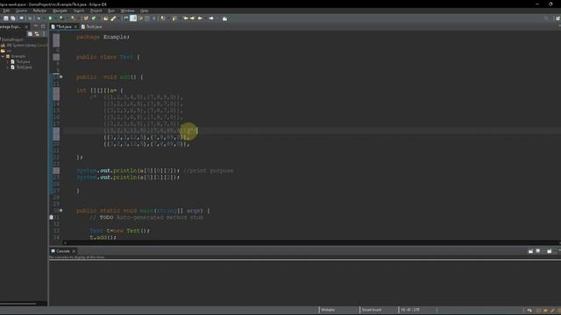The height and width of the screenshot is (315, 561).
Task: Open a Terminal from the toolbar
Action: (x=21, y=18)
